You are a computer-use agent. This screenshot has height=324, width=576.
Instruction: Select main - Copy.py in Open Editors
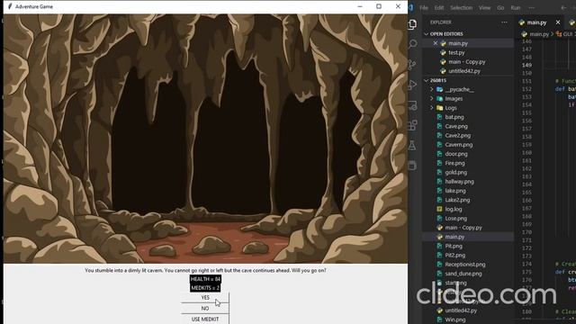click(x=467, y=62)
